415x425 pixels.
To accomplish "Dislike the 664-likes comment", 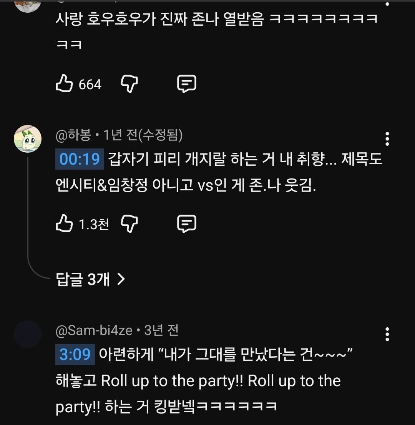I will (x=129, y=83).
